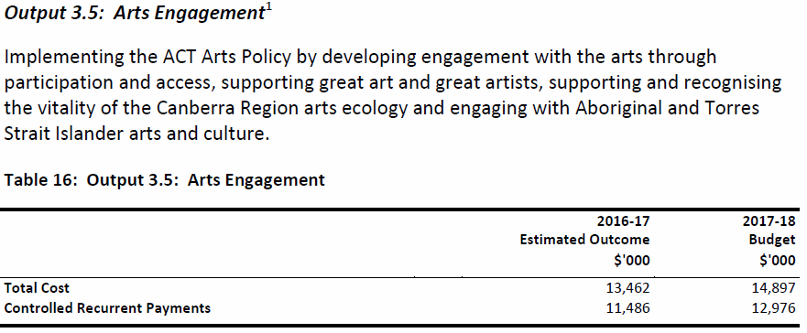Screen dimensions: 807x333
Task: Select the '2016-17' column header
Action: click(x=623, y=221)
